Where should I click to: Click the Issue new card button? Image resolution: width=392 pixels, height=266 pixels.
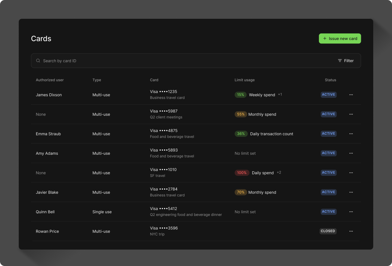pyautogui.click(x=340, y=38)
